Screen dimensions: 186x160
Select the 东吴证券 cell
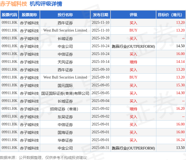pyautogui.click(x=65, y=117)
